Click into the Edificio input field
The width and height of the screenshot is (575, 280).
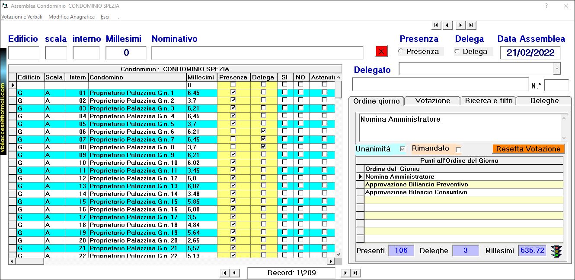(24, 53)
